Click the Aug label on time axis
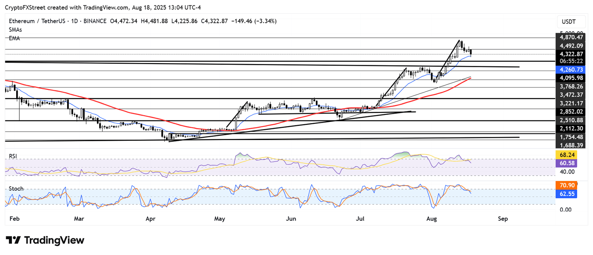 [x=432, y=219]
